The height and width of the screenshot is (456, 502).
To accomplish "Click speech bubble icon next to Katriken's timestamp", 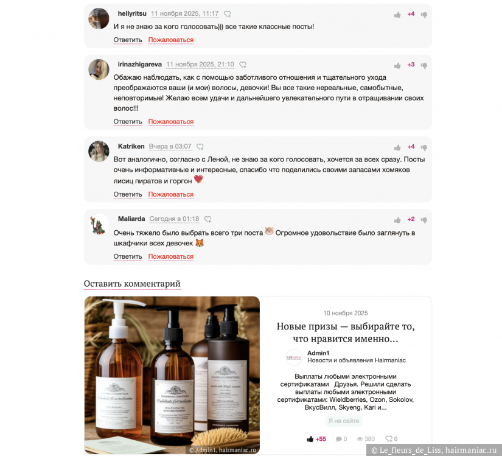I will pos(200,147).
